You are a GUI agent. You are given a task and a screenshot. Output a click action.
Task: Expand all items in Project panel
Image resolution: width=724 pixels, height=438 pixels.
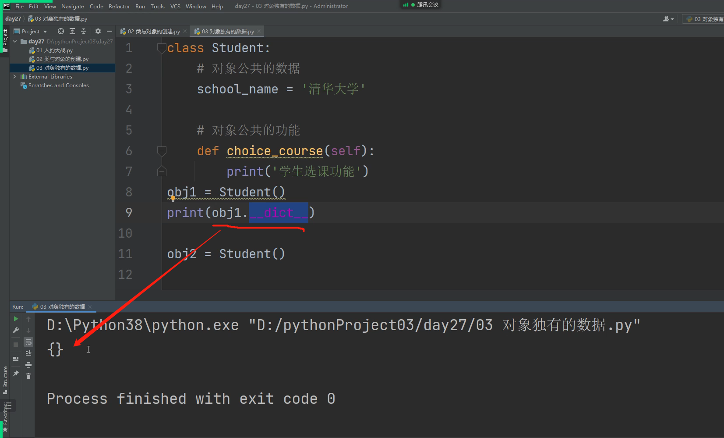pos(72,31)
